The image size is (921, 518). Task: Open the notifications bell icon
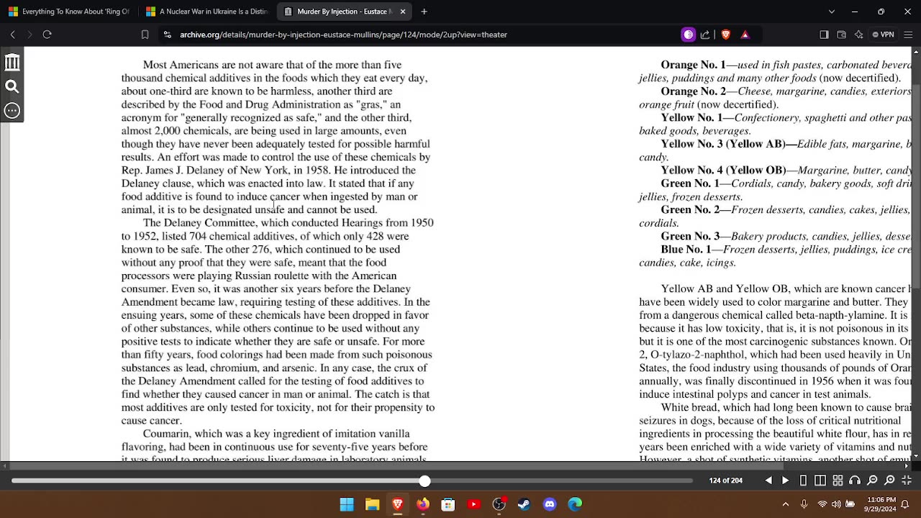[x=906, y=504]
